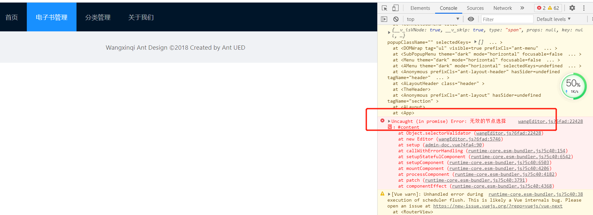
Task: Open new-issue.vuejs.org link
Action: (x=498, y=206)
